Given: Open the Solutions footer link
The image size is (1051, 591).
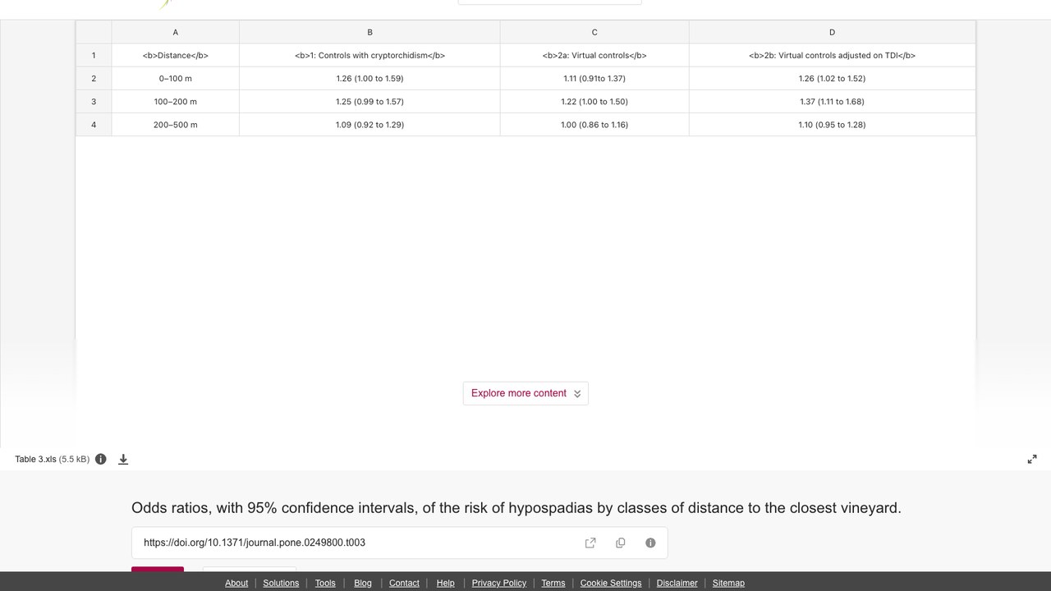Looking at the screenshot, I should click(x=281, y=583).
